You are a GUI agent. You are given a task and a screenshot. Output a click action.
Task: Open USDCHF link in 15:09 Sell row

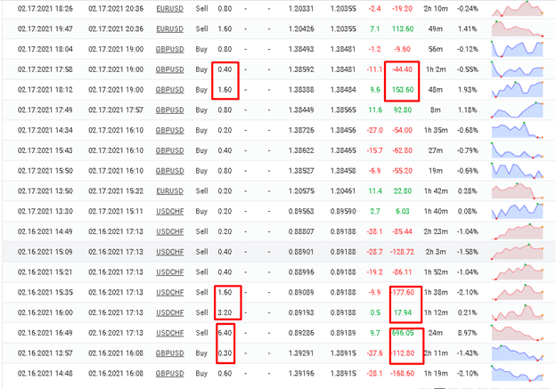[169, 252]
